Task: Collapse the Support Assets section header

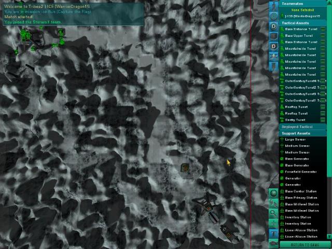Action: click(x=303, y=133)
